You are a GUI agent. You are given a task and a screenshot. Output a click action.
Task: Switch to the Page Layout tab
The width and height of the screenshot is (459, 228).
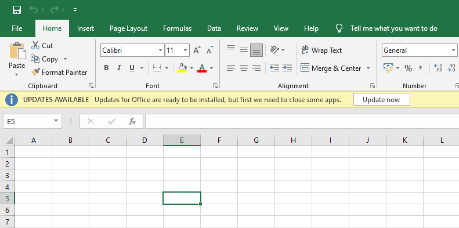coord(128,28)
